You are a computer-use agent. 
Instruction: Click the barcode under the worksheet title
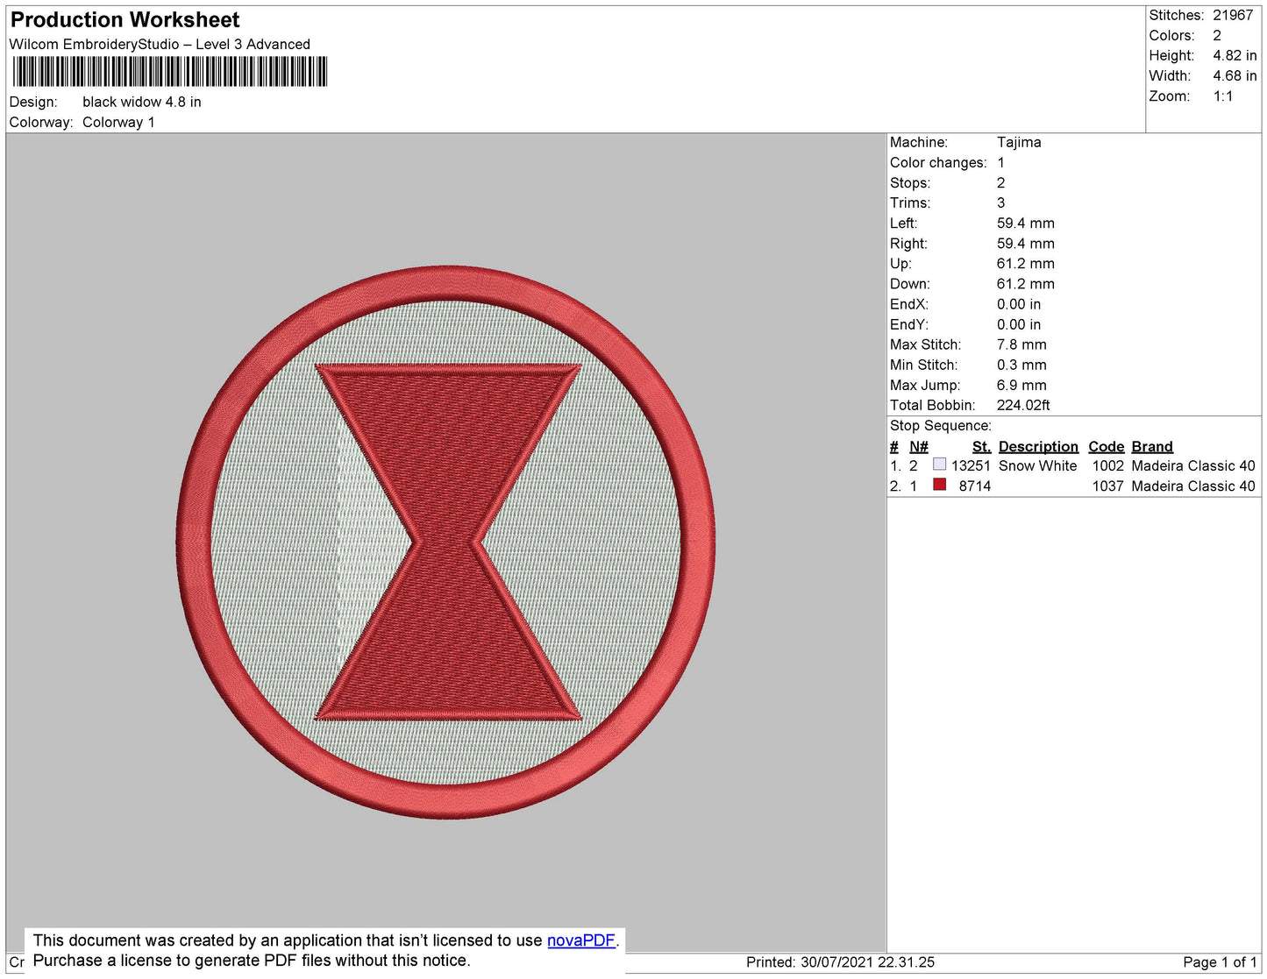[x=170, y=72]
